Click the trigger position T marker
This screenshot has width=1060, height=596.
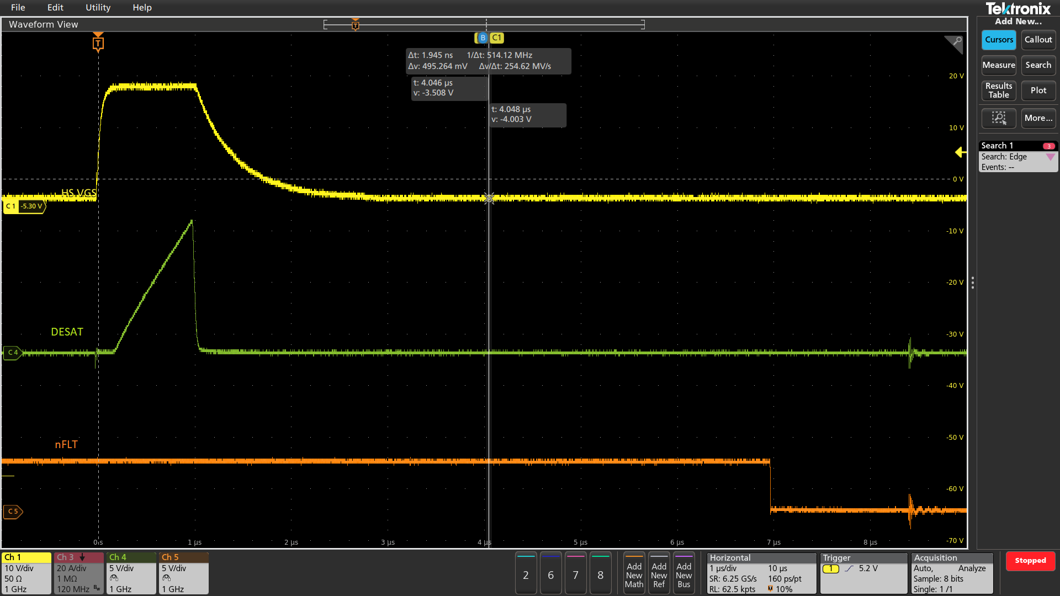click(x=98, y=43)
